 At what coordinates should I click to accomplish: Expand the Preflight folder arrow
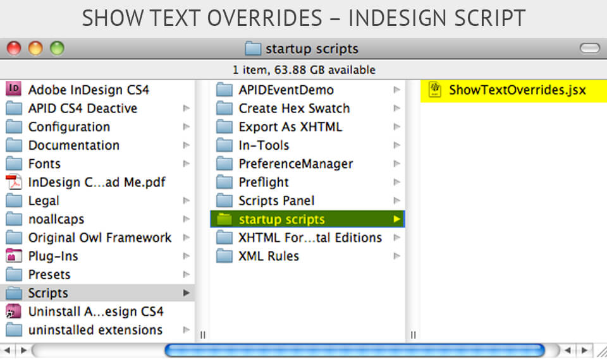(396, 182)
